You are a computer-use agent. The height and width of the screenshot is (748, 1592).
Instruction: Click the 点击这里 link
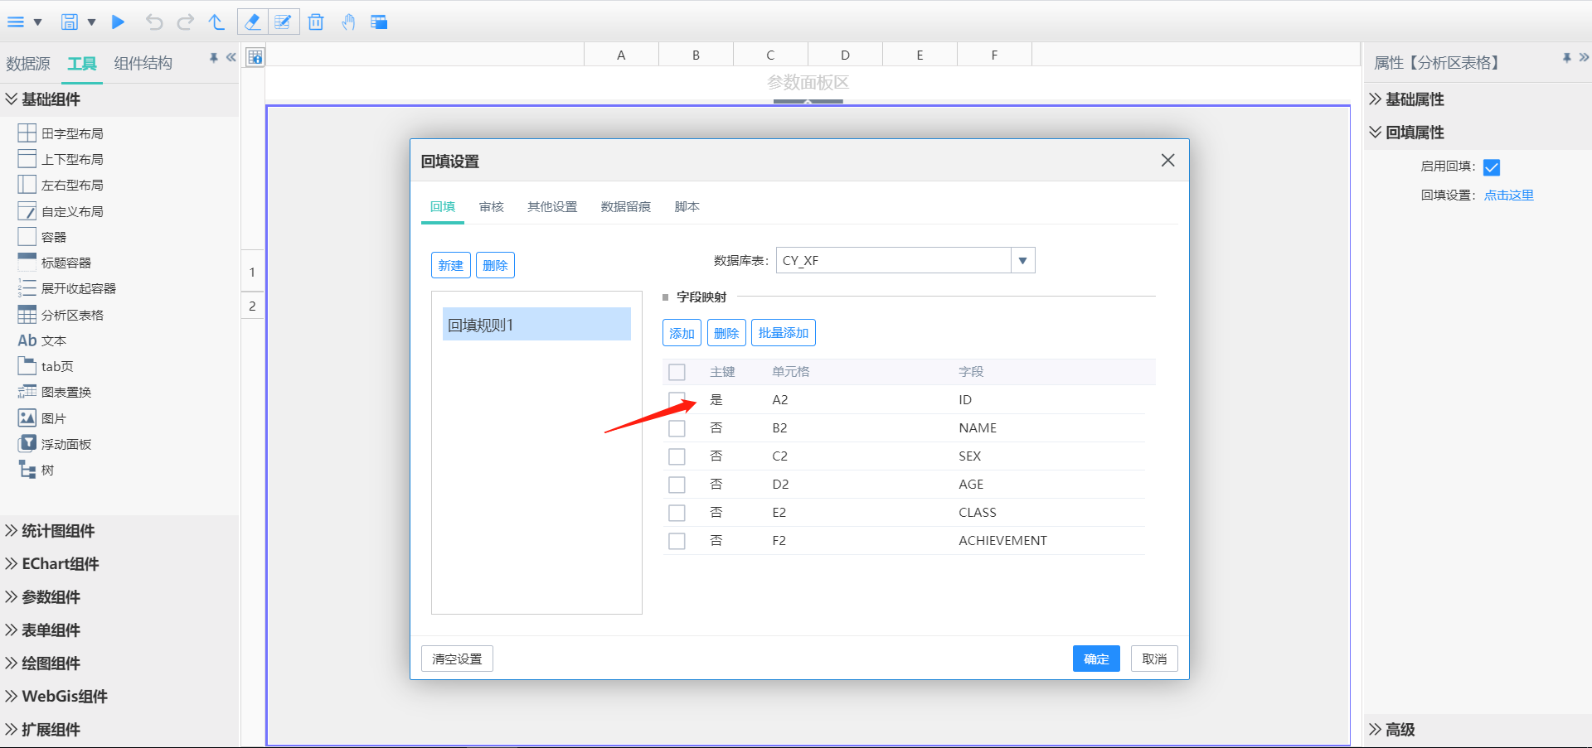1508,195
